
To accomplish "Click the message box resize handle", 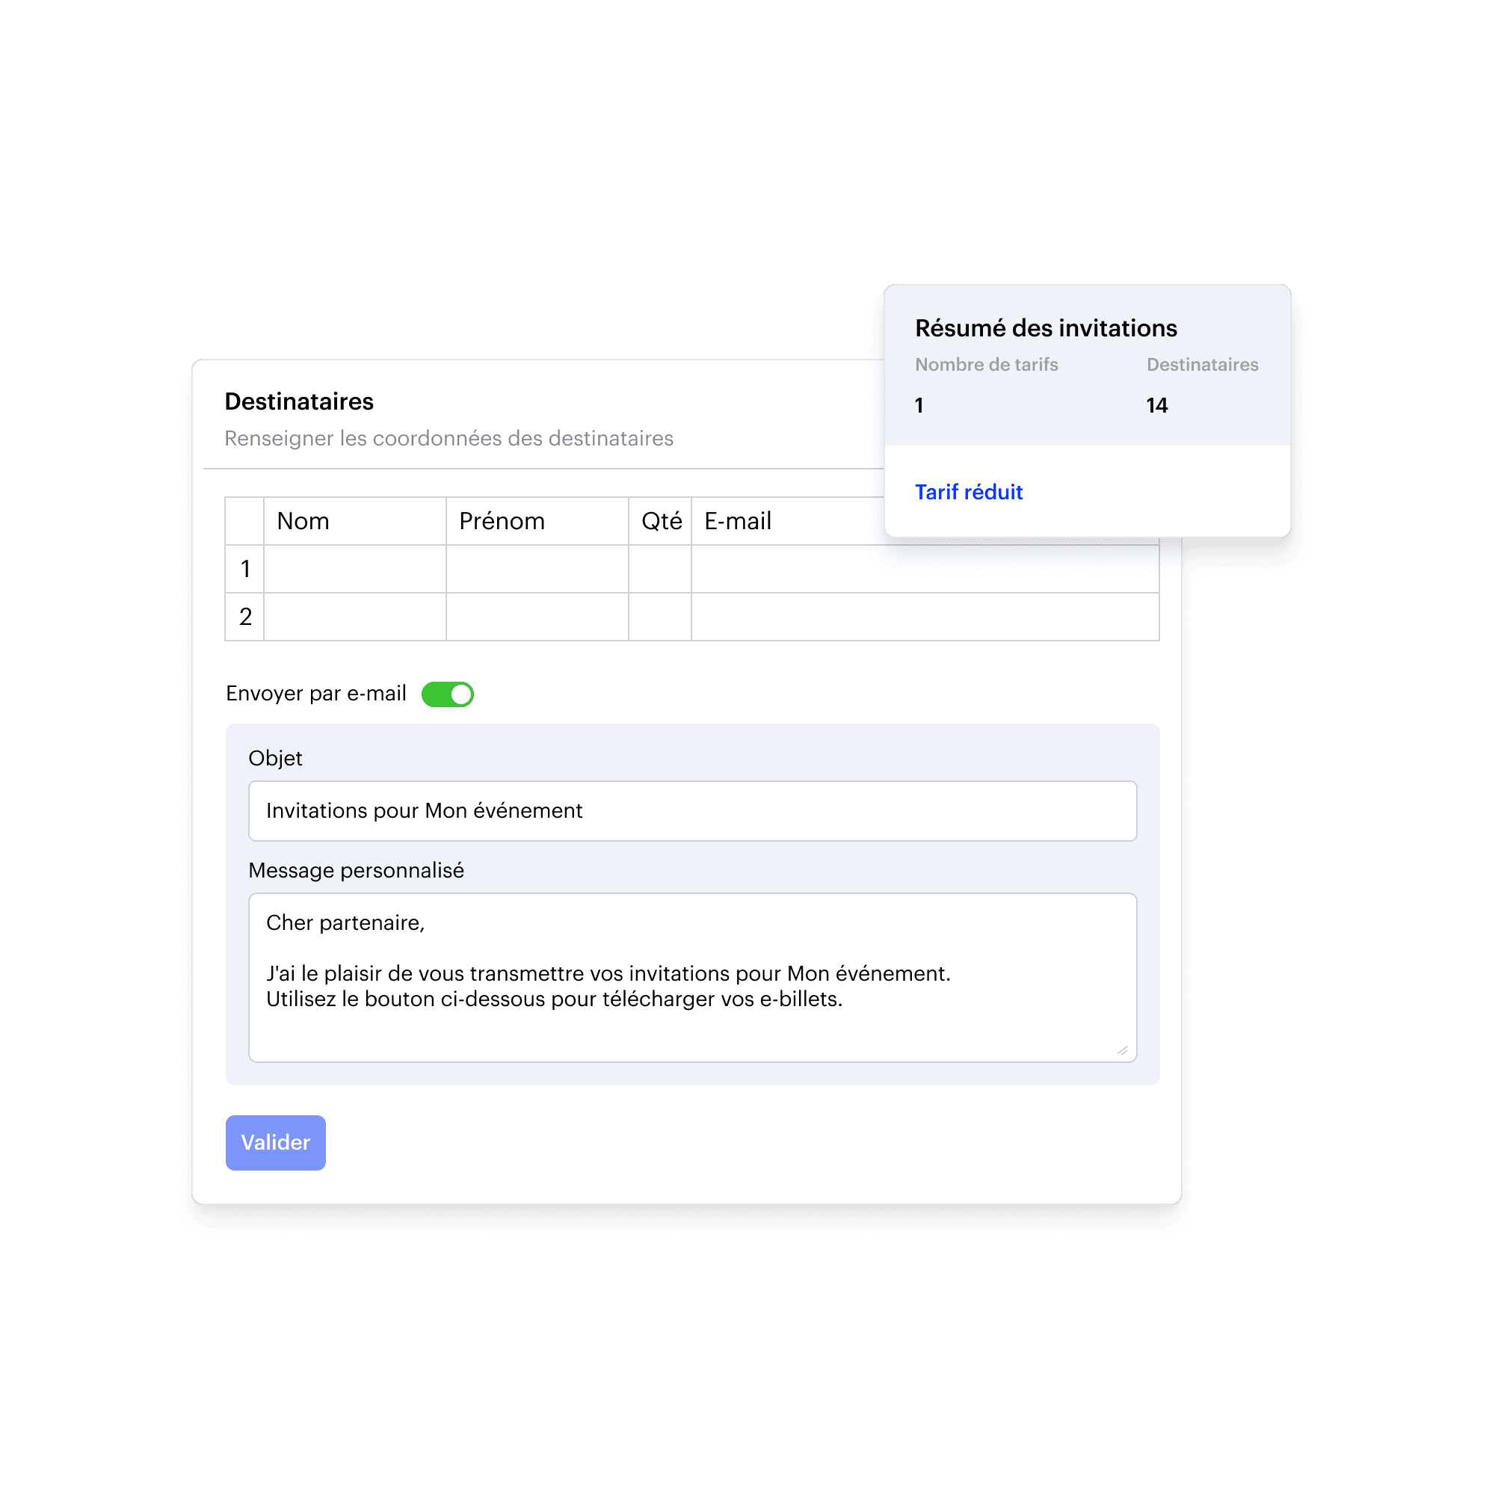I will click(1122, 1050).
